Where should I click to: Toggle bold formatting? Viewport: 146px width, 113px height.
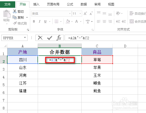pyautogui.click(x=34, y=21)
